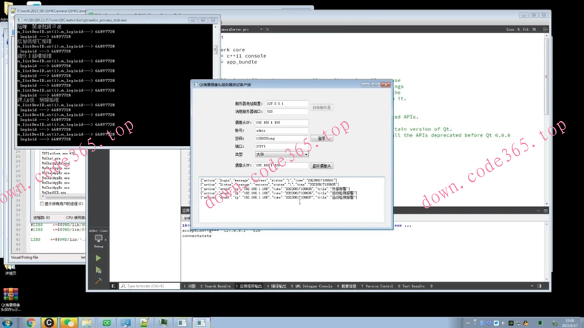Open the Debug kit selector monitor icon
The image size is (584, 328).
(x=98, y=239)
